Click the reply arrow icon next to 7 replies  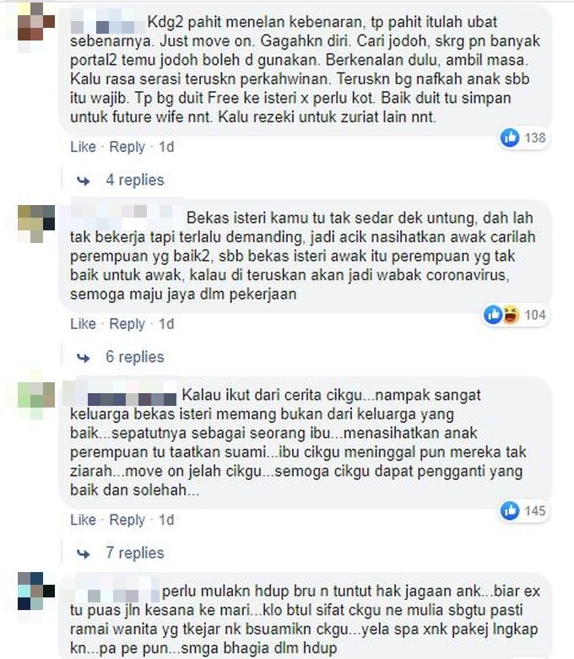click(84, 554)
